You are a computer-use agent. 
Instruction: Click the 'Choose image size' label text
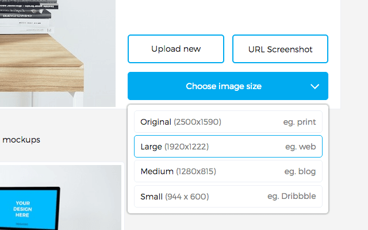coord(224,86)
